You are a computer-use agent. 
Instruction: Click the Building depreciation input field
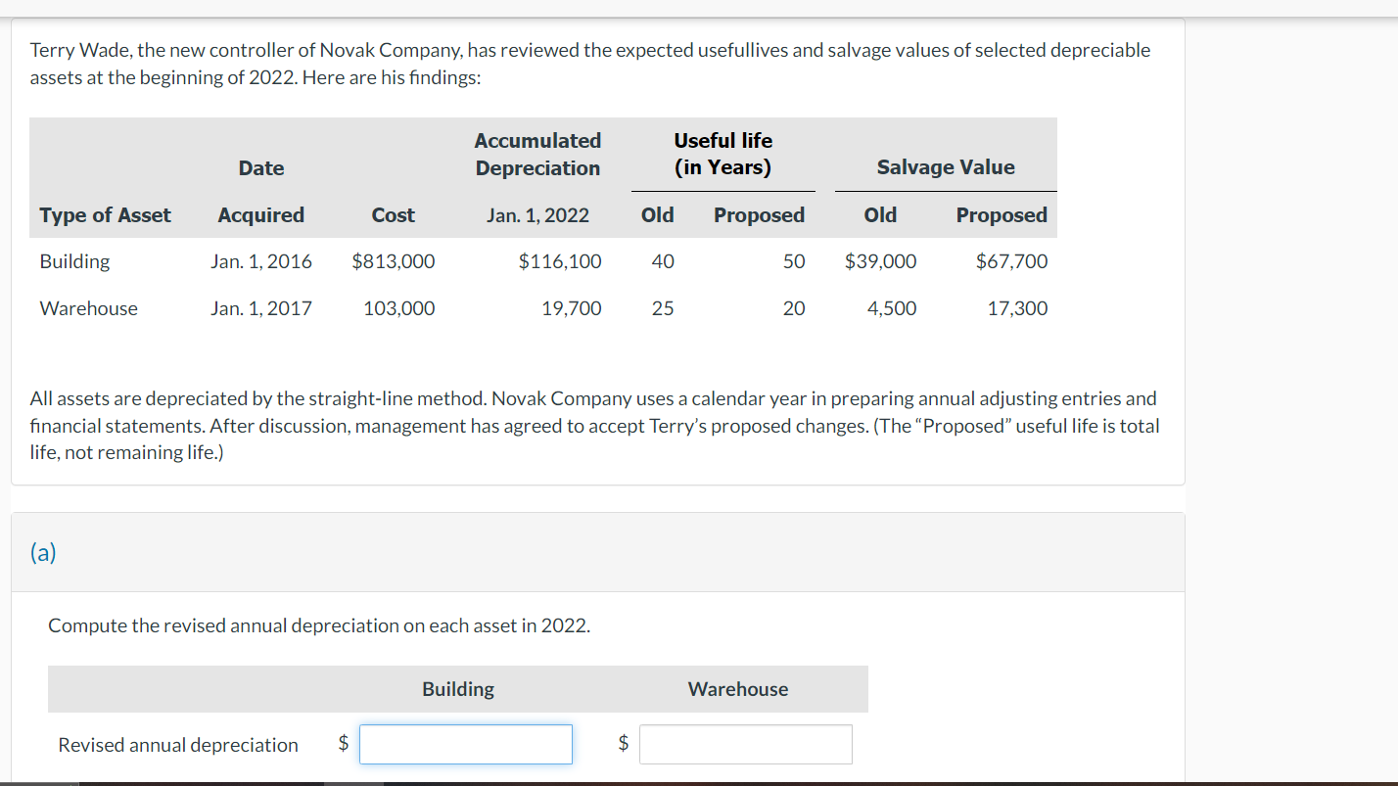pyautogui.click(x=465, y=744)
